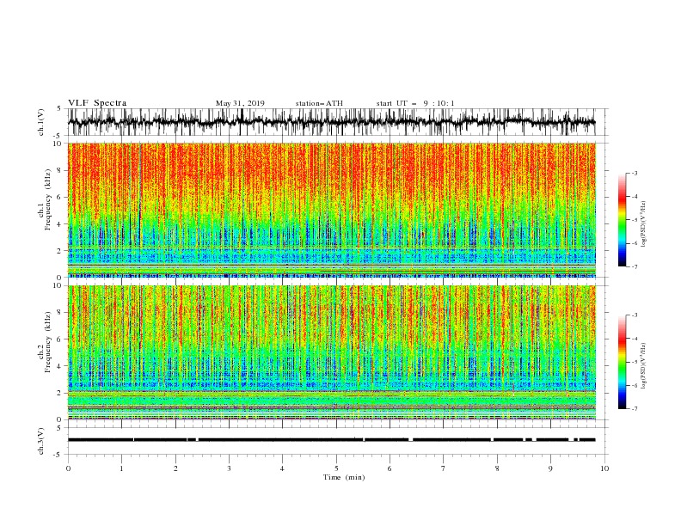Click the upper ch.1 color scale bar
The width and height of the screenshot is (681, 526).
(x=622, y=219)
